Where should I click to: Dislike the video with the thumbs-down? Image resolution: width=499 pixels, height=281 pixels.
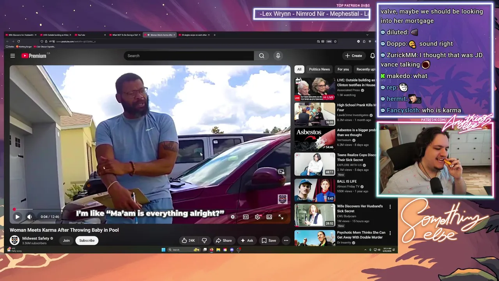pos(204,240)
